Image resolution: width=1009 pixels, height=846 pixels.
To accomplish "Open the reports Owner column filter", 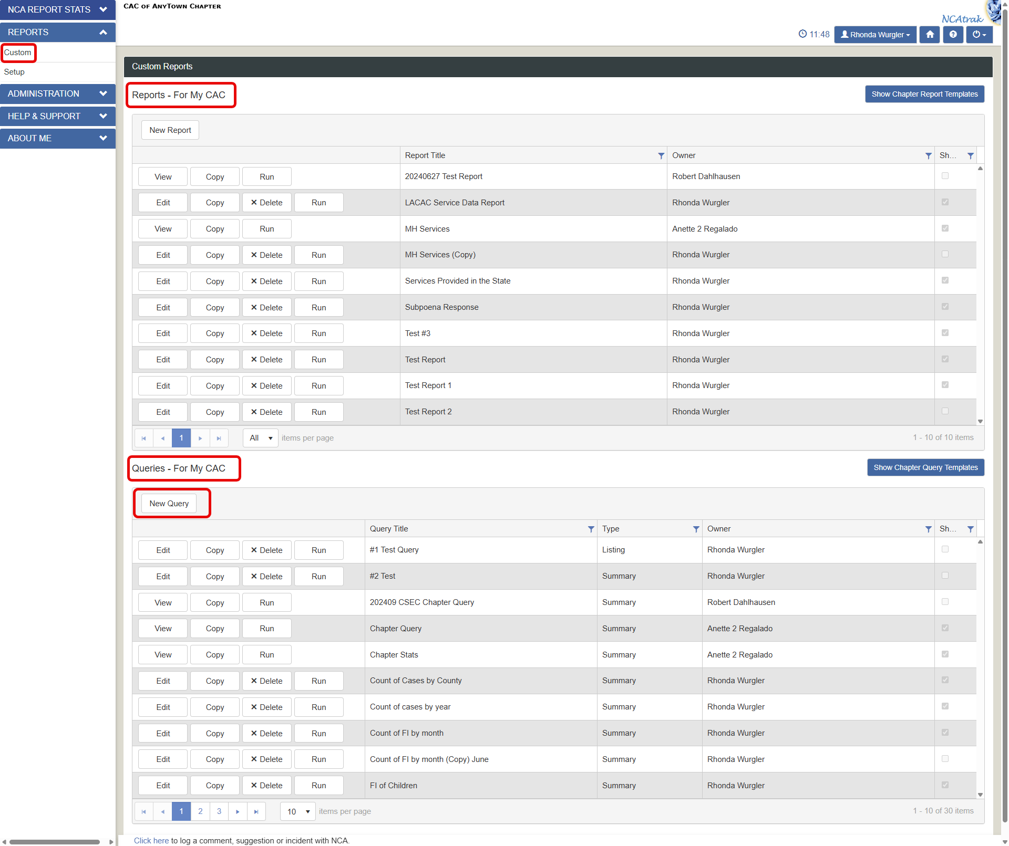I will coord(928,156).
